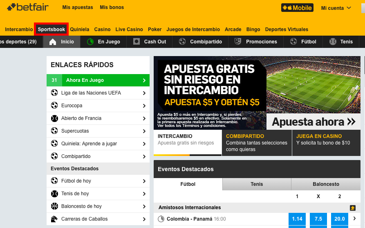Collapse Amistosos Internacionales with the yellow arrow icon
The height and width of the screenshot is (228, 365).
coord(353,208)
